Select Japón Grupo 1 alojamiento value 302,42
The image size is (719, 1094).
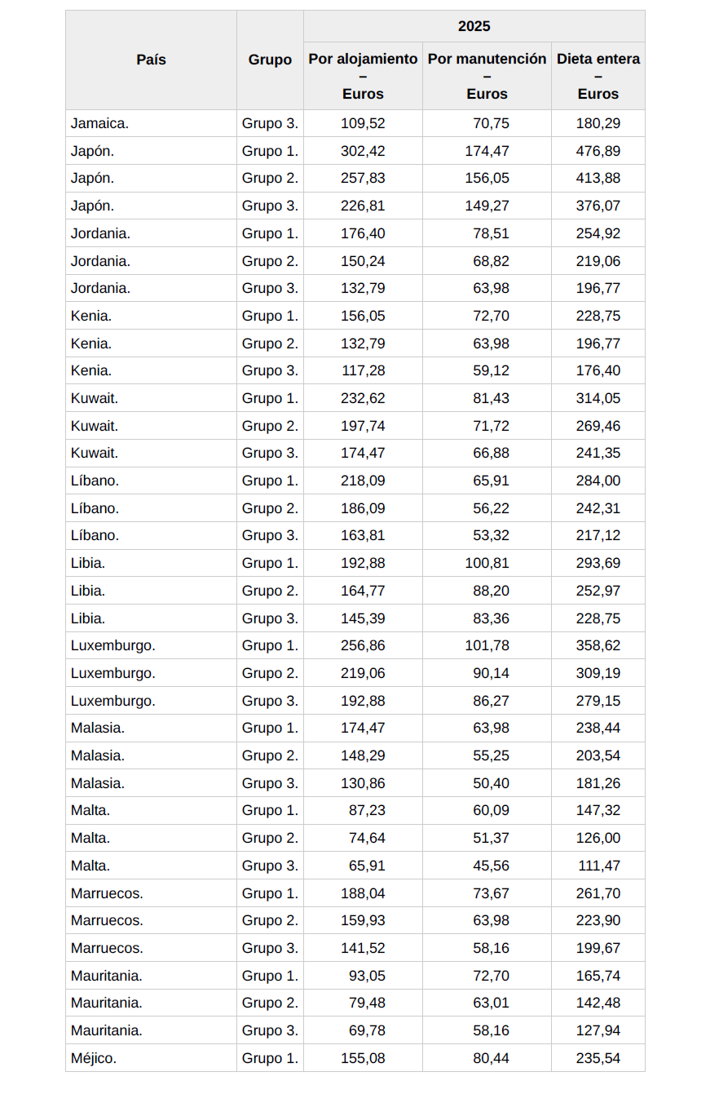(x=363, y=151)
